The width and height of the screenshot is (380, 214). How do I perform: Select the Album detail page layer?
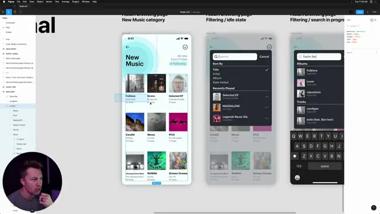click(13, 58)
